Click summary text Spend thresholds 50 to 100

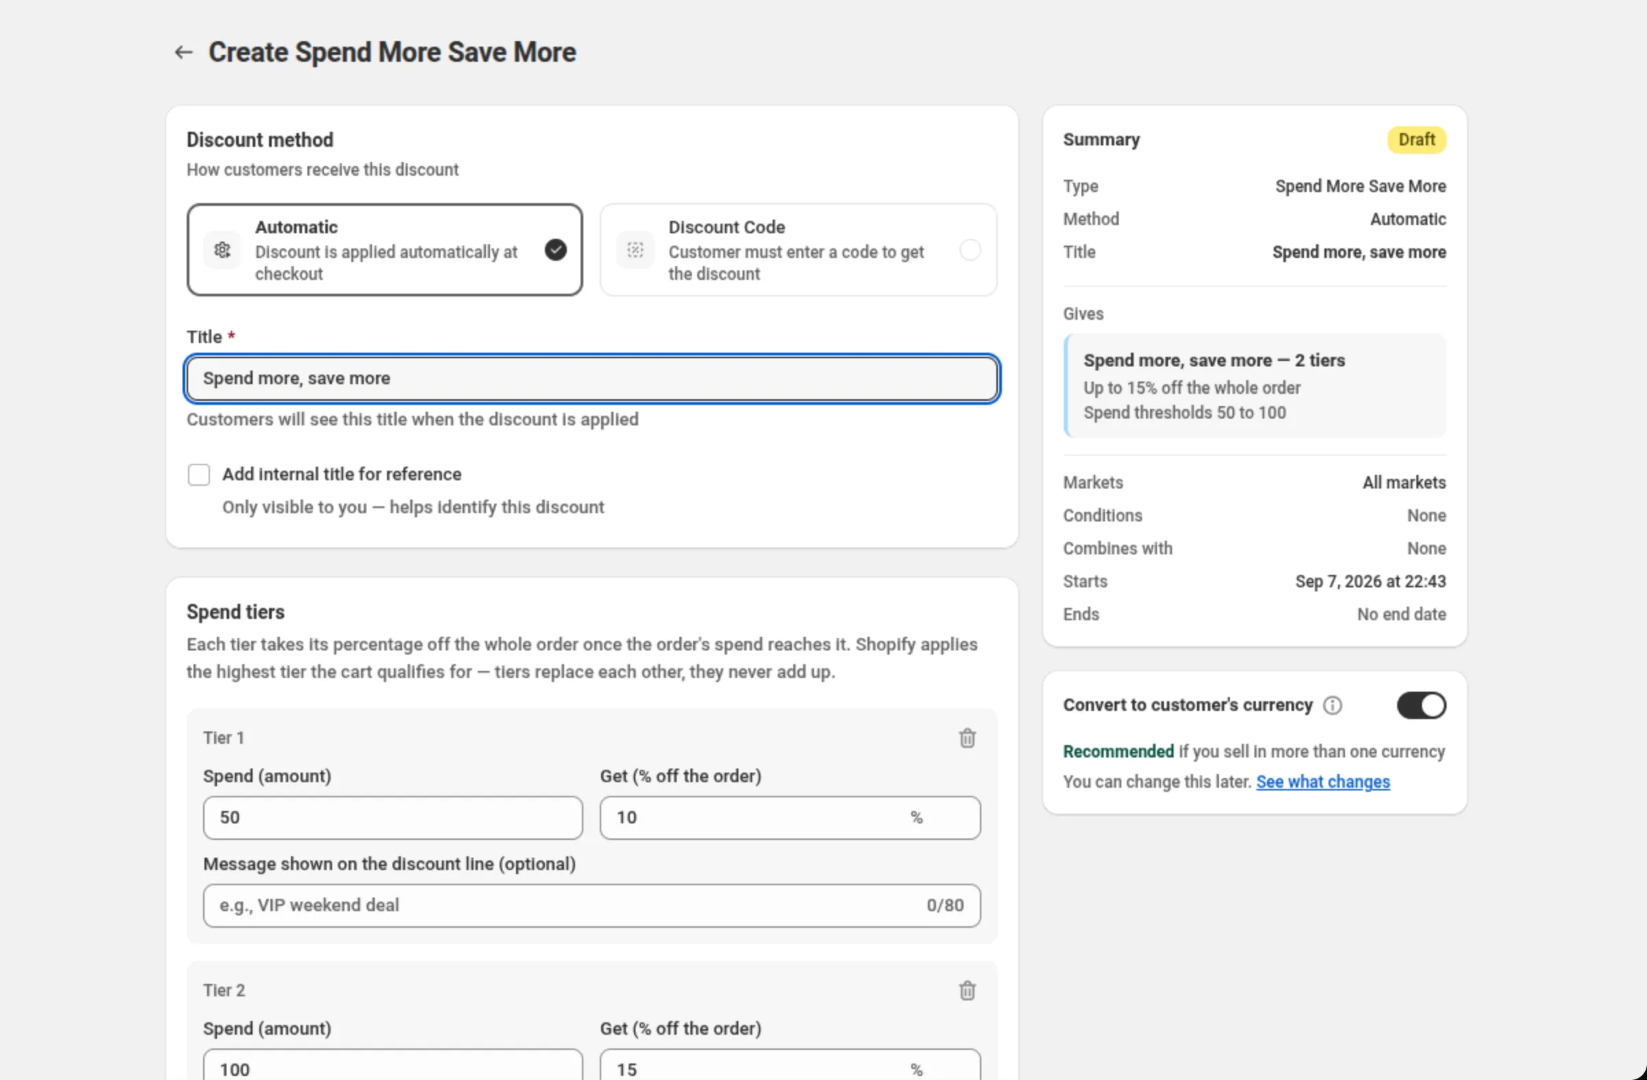(x=1184, y=413)
